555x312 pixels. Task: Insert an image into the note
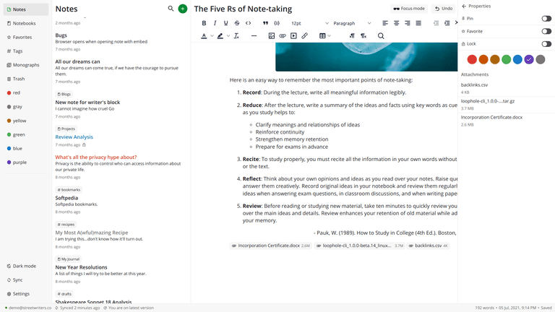[272, 35]
